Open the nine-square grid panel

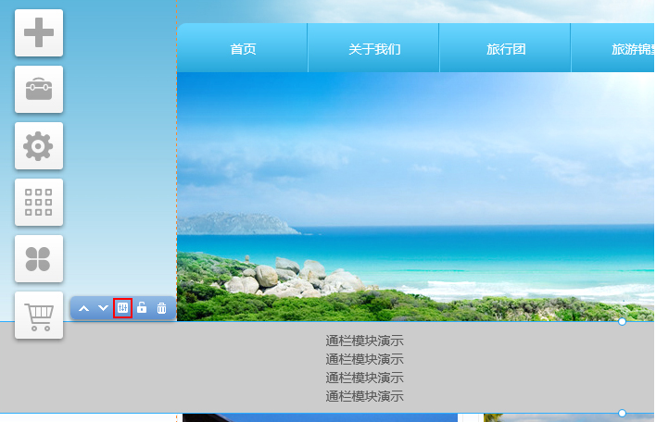pos(39,202)
